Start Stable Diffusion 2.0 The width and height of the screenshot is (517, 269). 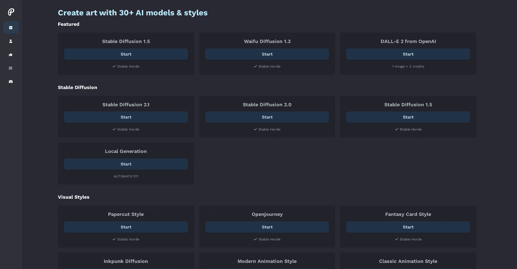[x=267, y=117]
